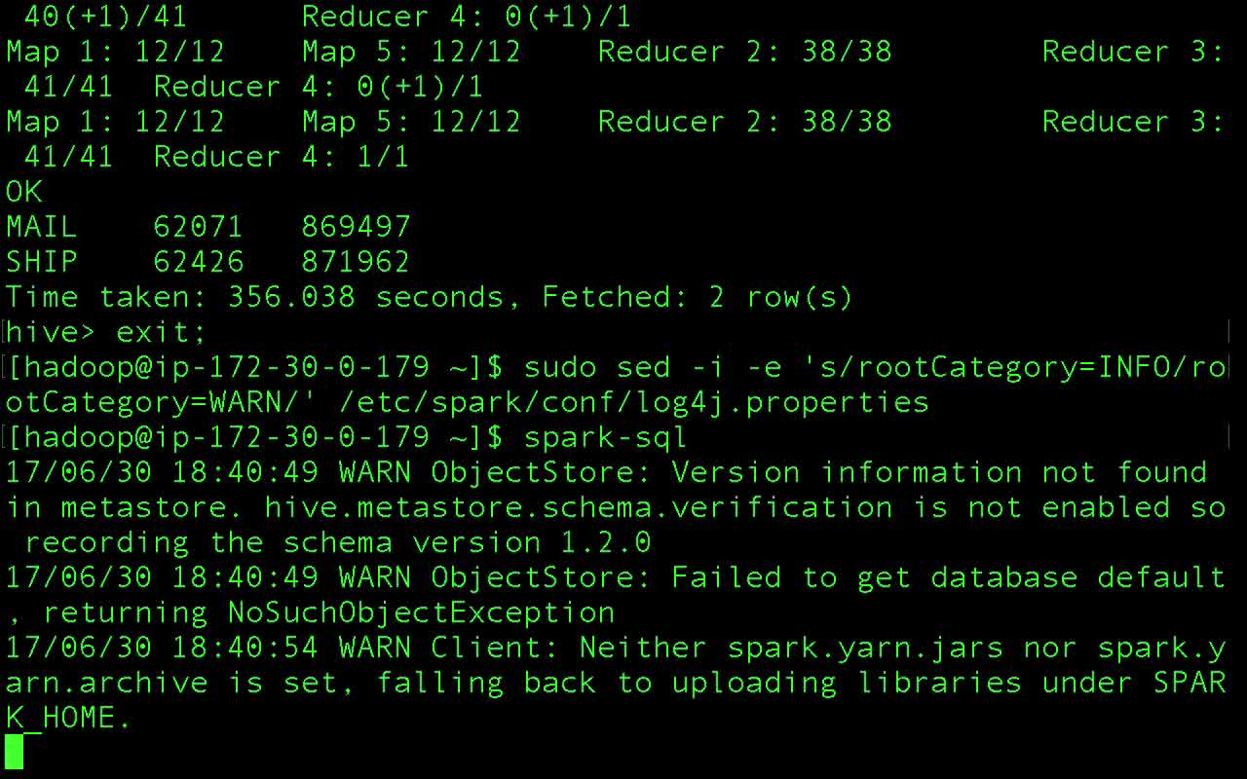Screen dimensions: 1247x779
Task: Click the value 62071
Action: (x=198, y=228)
